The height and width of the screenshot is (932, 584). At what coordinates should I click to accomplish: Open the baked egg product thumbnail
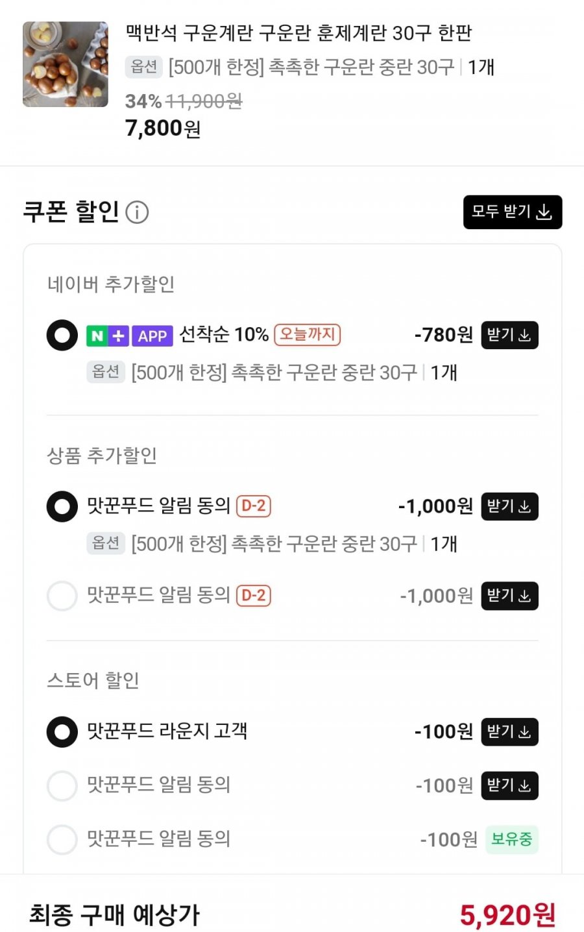pyautogui.click(x=66, y=64)
